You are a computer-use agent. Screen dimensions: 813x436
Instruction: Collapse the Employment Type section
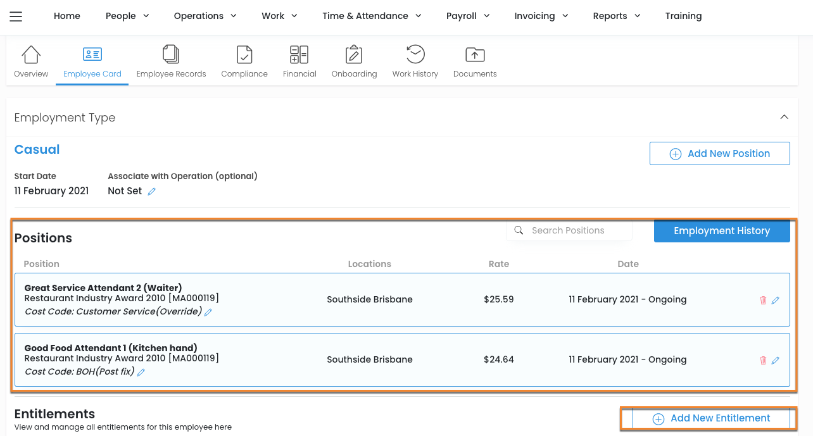pos(784,117)
